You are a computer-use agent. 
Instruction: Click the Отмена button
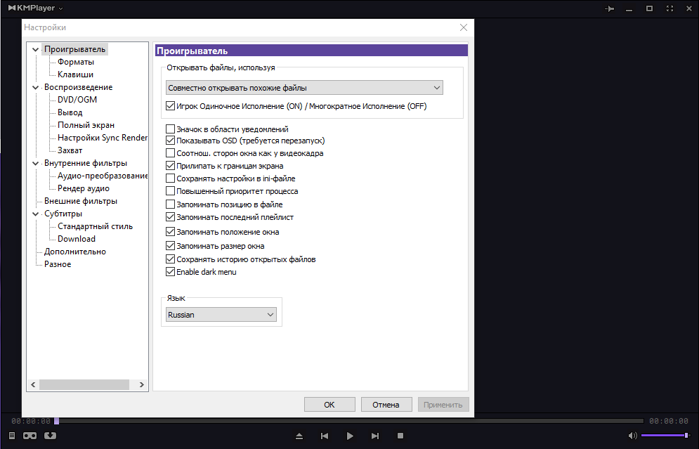coord(386,405)
